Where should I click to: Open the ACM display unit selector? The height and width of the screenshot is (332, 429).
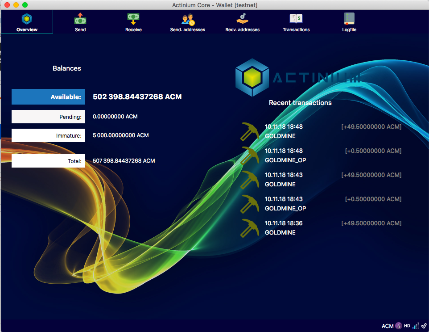coord(388,326)
